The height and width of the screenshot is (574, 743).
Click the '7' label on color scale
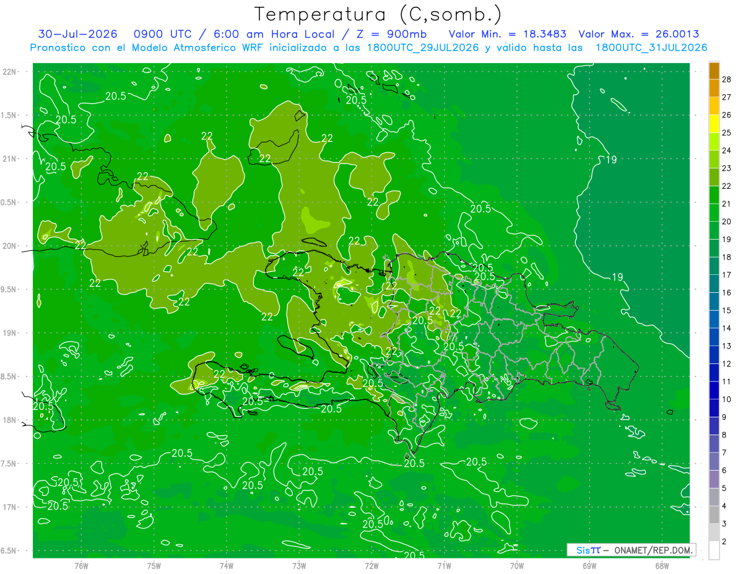click(725, 453)
